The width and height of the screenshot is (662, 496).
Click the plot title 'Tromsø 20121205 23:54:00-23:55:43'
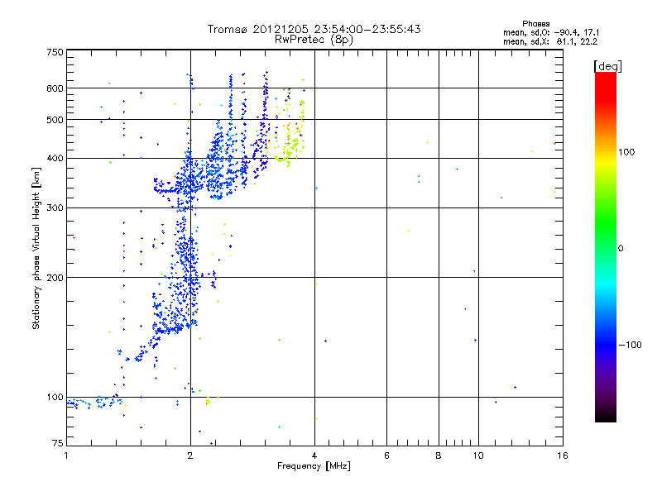(314, 29)
